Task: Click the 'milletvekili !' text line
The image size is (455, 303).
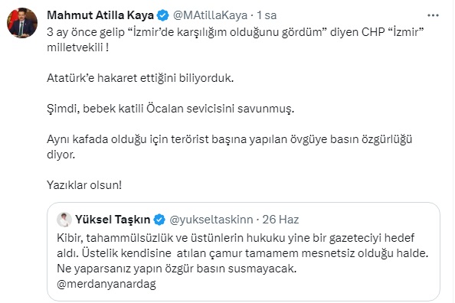Action: click(78, 47)
